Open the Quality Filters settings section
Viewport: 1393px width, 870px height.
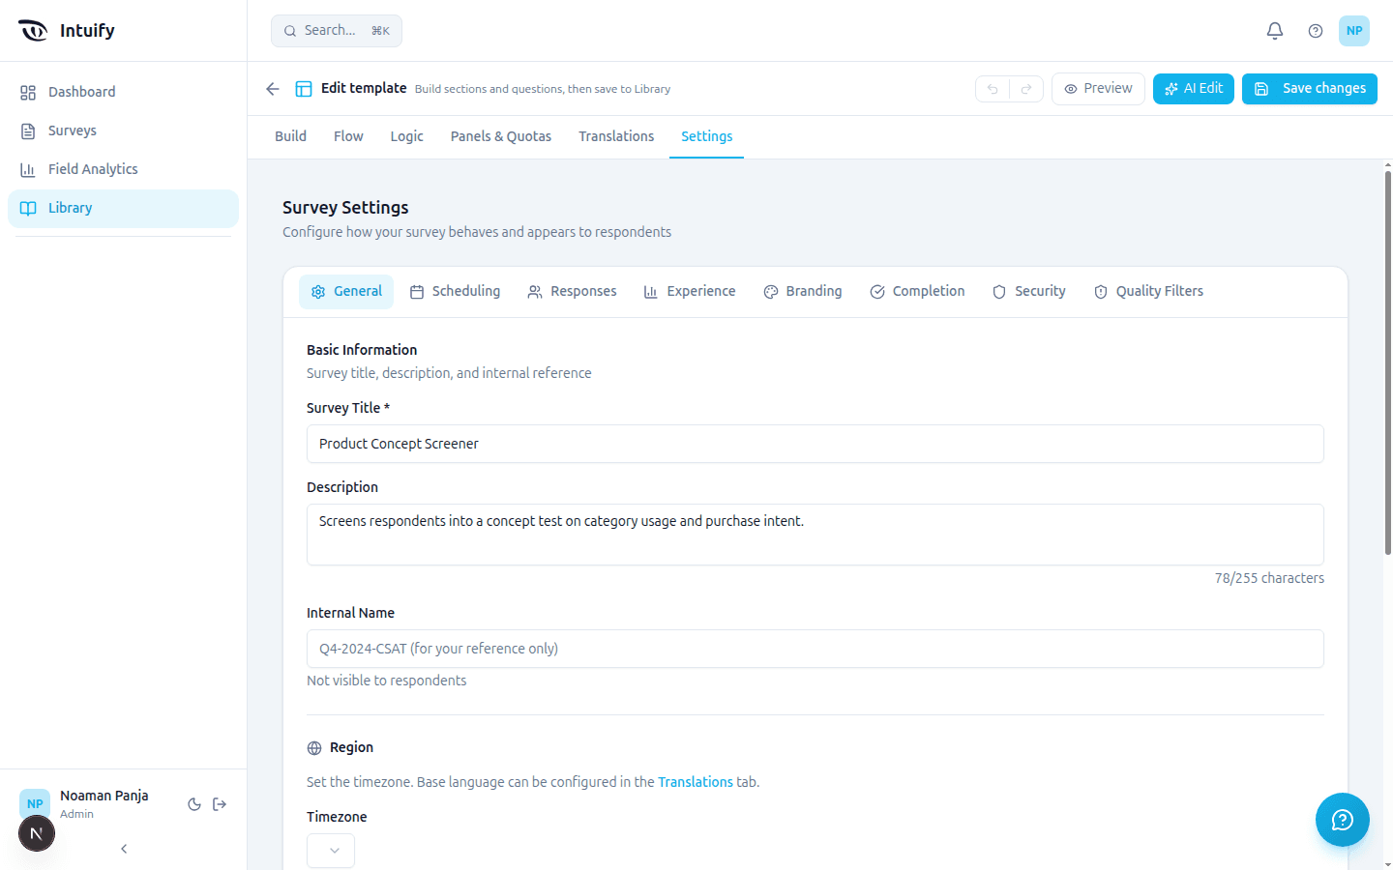[1148, 292]
